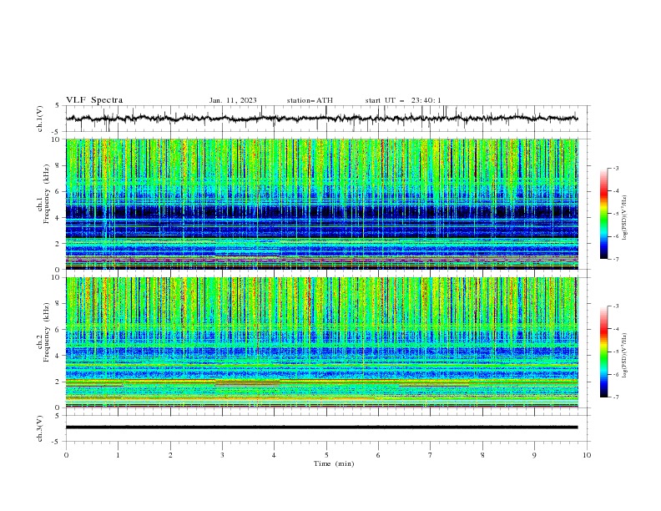Click the "VLF Spectra" plot title
This screenshot has height=511, width=661.
(x=94, y=100)
